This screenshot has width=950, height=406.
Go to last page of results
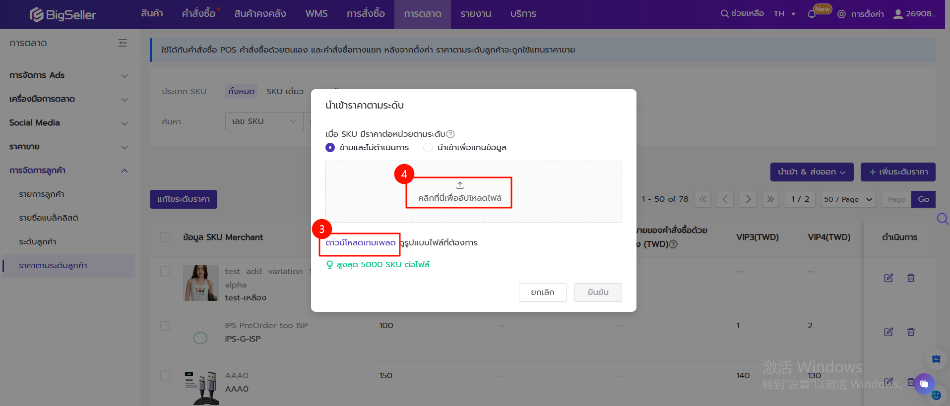pos(770,199)
